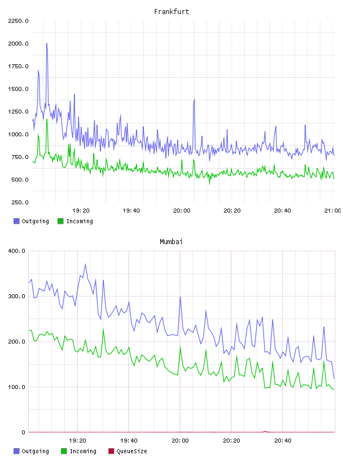The height and width of the screenshot is (460, 343).
Task: Click the 0 y-axis label in Mumbai
Action: click(x=24, y=432)
